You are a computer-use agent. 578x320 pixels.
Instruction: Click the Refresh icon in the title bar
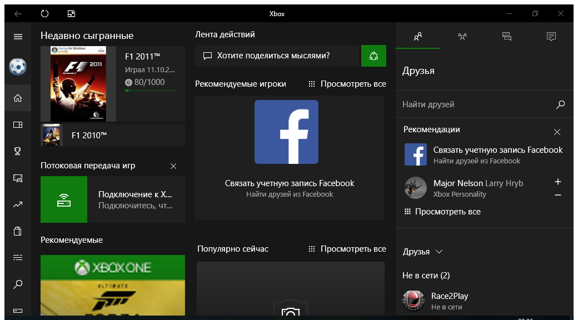[x=44, y=14]
